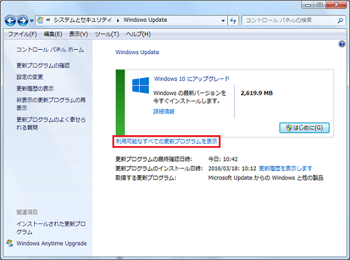Open the ツール(T) menu
Viewport: 350px width, 260px height.
click(x=107, y=34)
